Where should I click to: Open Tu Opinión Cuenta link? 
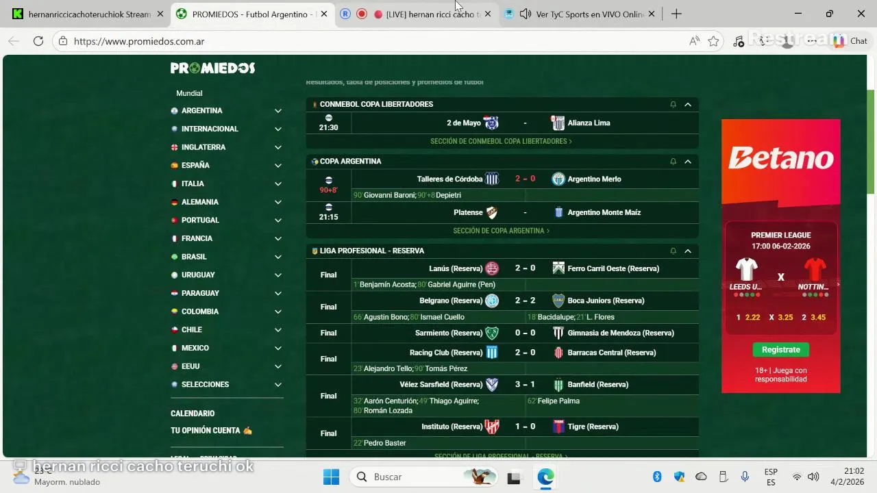click(x=211, y=431)
